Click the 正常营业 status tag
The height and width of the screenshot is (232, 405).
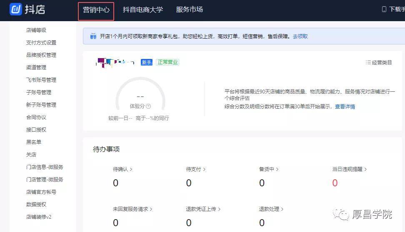coord(167,62)
